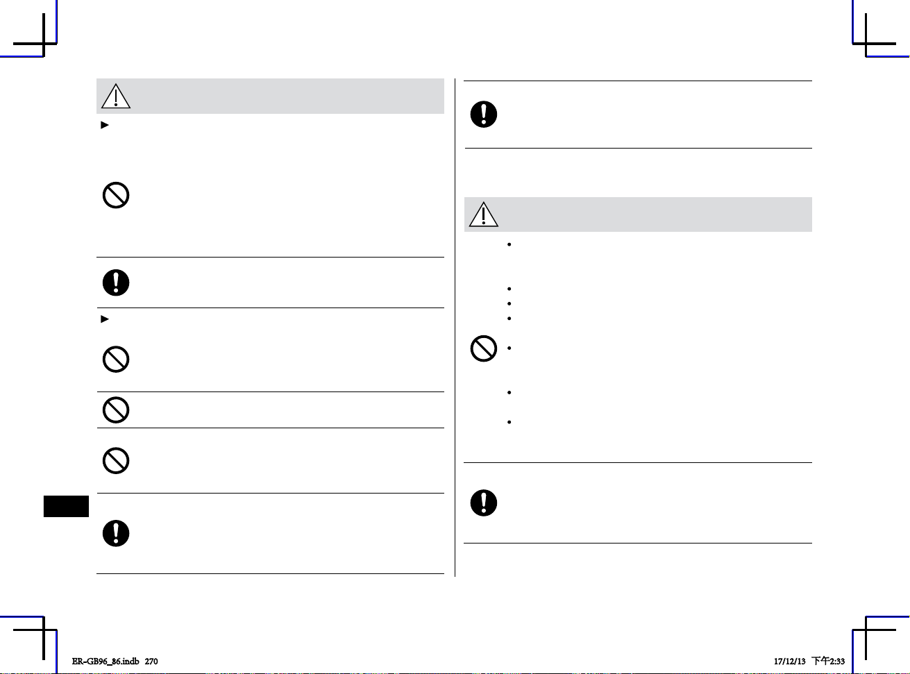Select the prohibition icon just above the left bottom exclamation icon

[x=116, y=461]
